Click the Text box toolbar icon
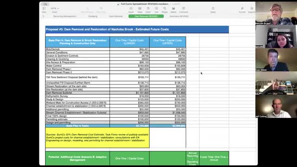The width and height of the screenshot is (297, 167). click(x=156, y=8)
